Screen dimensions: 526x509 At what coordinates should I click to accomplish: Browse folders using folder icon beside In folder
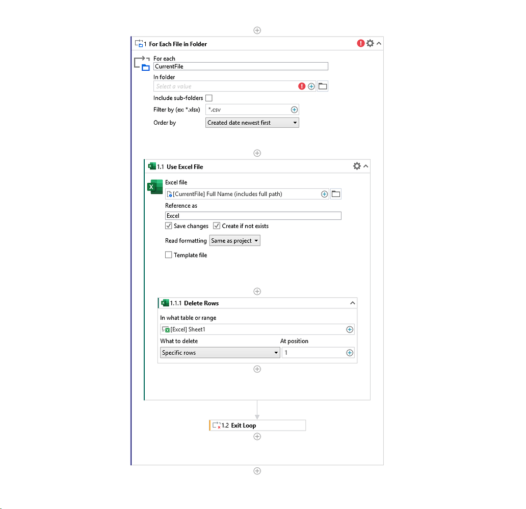click(x=322, y=86)
